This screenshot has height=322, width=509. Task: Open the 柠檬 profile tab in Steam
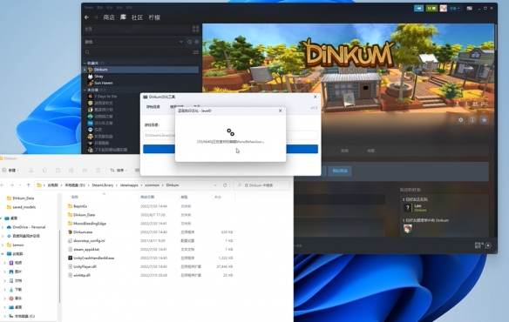click(x=154, y=17)
